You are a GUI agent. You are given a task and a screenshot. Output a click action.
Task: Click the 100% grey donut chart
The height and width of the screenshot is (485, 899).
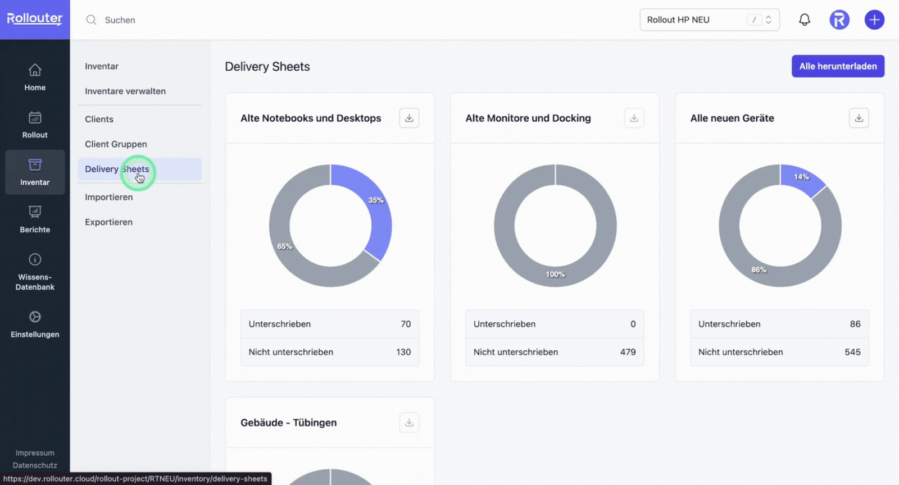coord(555,276)
